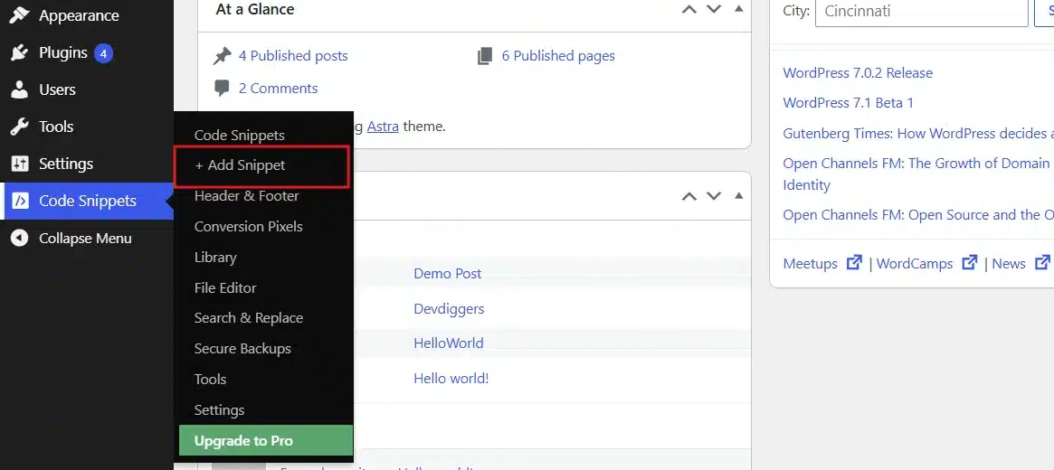The width and height of the screenshot is (1054, 470).
Task: Move the Activity widget down arrow
Action: tap(713, 196)
